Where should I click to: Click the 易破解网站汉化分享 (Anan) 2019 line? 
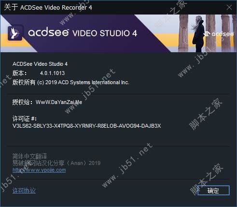coord(56,163)
